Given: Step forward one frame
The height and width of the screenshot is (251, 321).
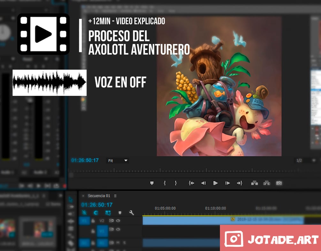Looking at the screenshot, I should pyautogui.click(x=227, y=183).
